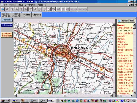Open the Trova menu
The image size is (137, 103).
(x=21, y=5)
